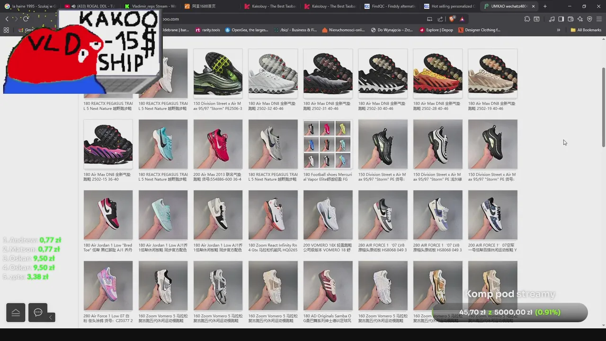The image size is (606, 341).
Task: Expand the bookmarks overflow chevron
Action: coord(559,30)
